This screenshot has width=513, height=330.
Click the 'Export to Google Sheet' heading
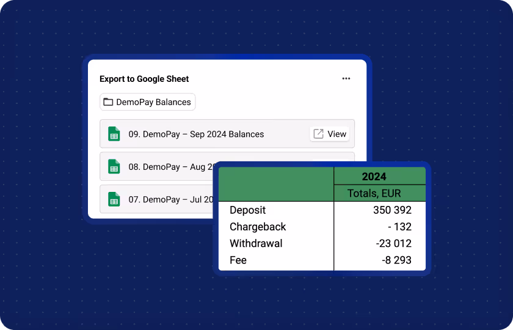[x=144, y=79]
